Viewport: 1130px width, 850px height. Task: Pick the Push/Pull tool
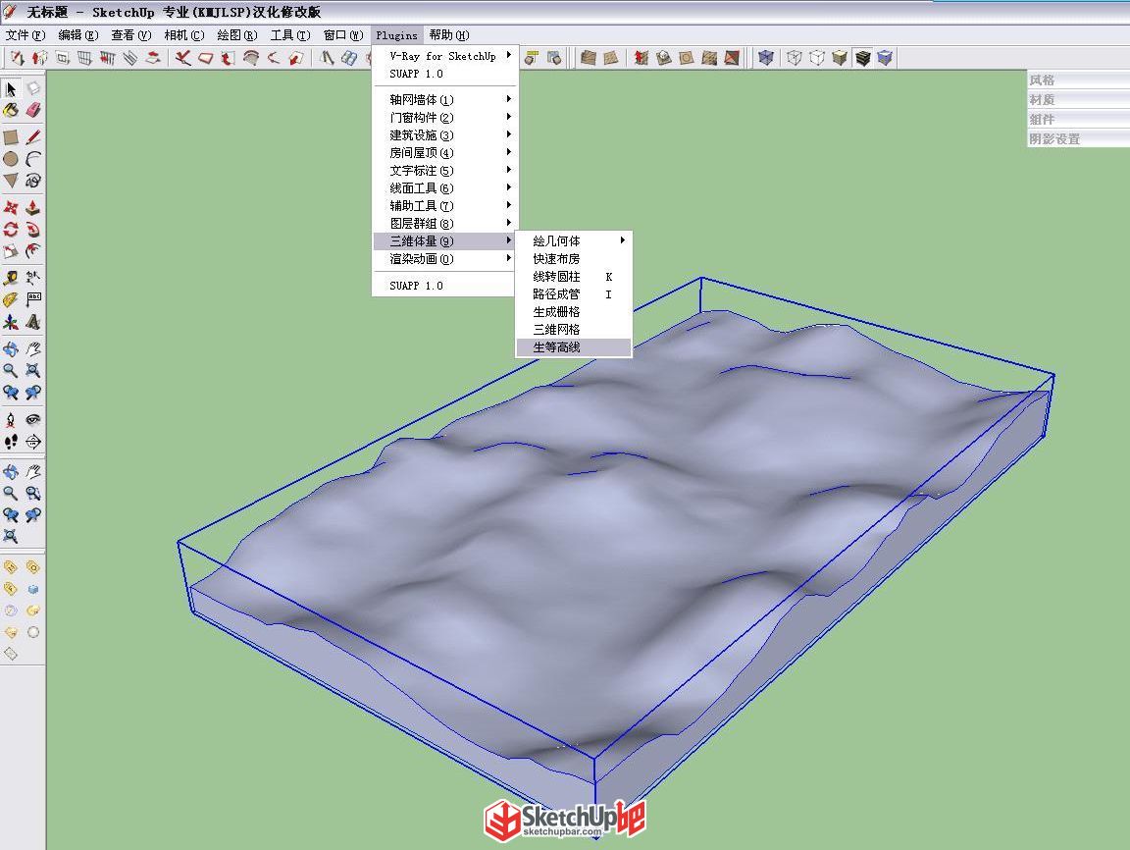(x=33, y=208)
